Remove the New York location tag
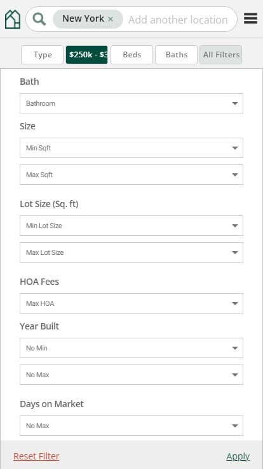The image size is (263, 469). point(111,19)
